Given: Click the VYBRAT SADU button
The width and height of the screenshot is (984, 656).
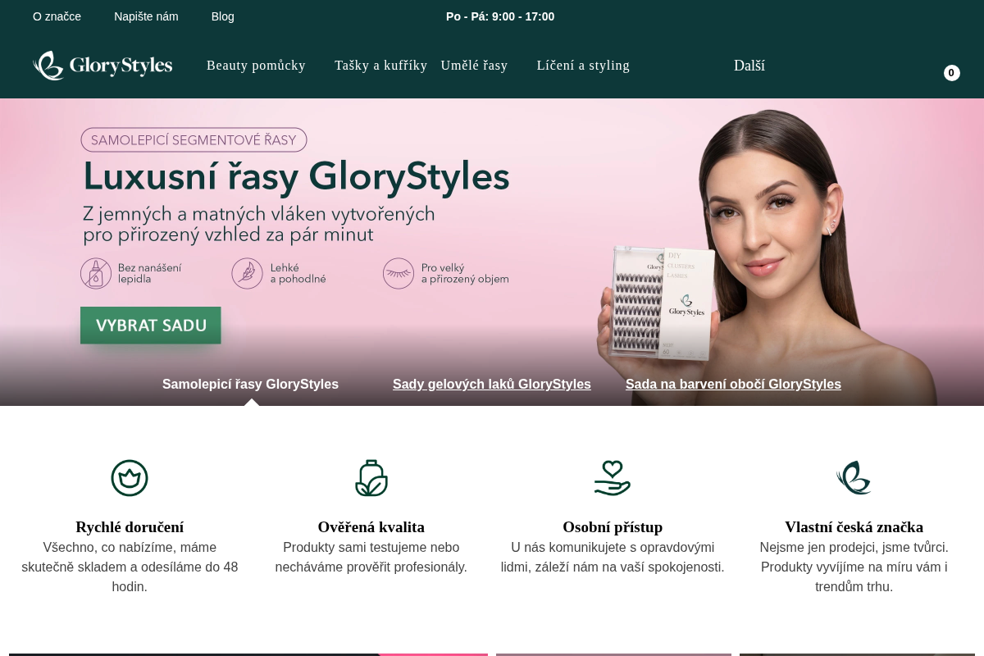Looking at the screenshot, I should click(x=151, y=326).
